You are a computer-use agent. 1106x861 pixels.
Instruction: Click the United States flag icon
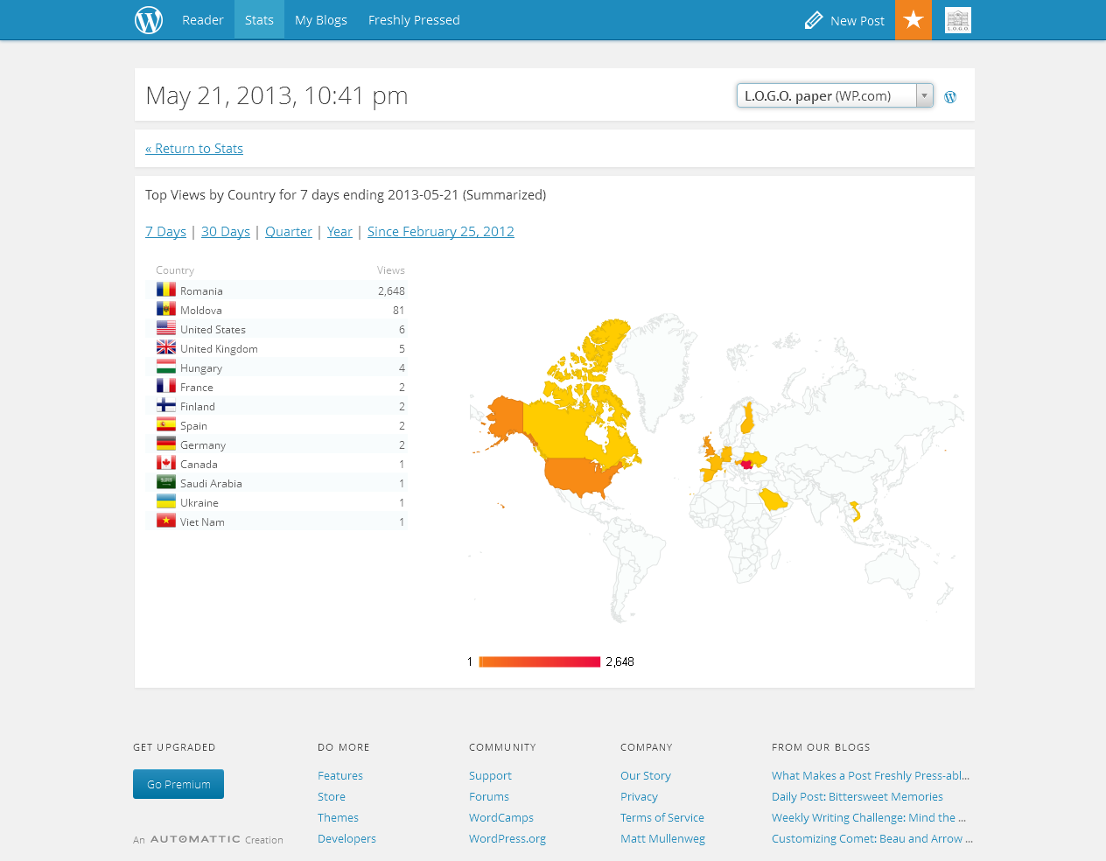click(x=166, y=328)
